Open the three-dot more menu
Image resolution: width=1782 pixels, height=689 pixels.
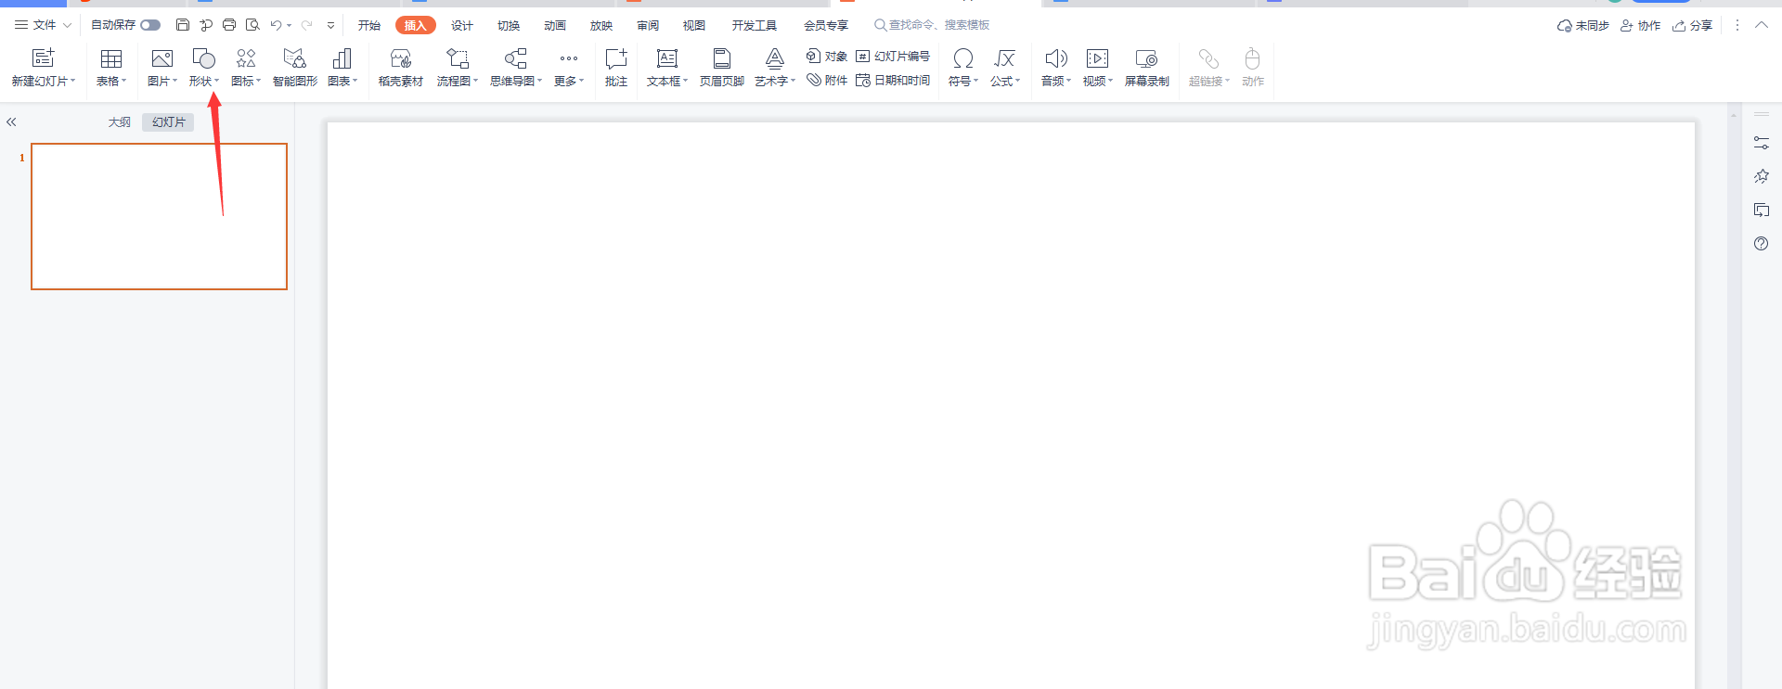1737,25
